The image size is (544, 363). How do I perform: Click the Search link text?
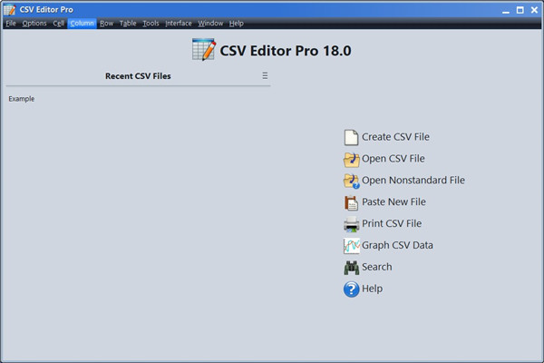[x=377, y=267]
